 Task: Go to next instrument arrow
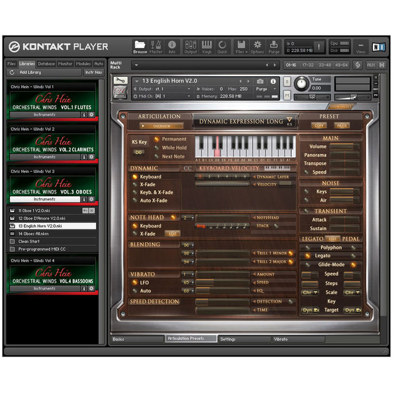pos(248,81)
